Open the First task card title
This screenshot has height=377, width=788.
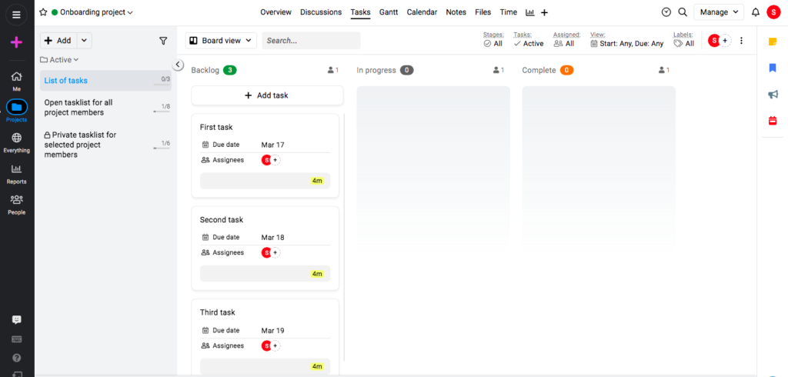(x=216, y=128)
